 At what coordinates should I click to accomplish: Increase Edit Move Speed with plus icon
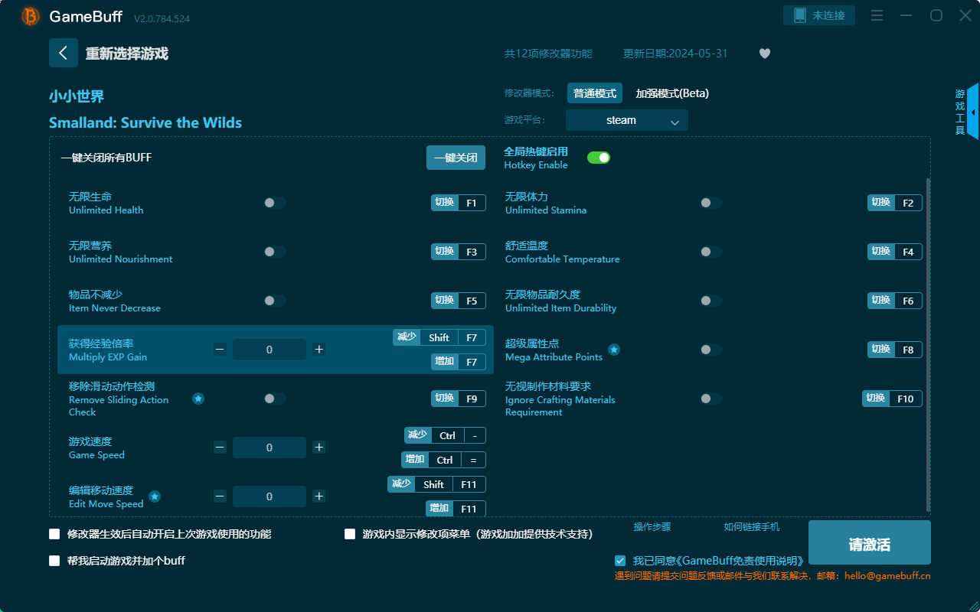[x=319, y=496]
